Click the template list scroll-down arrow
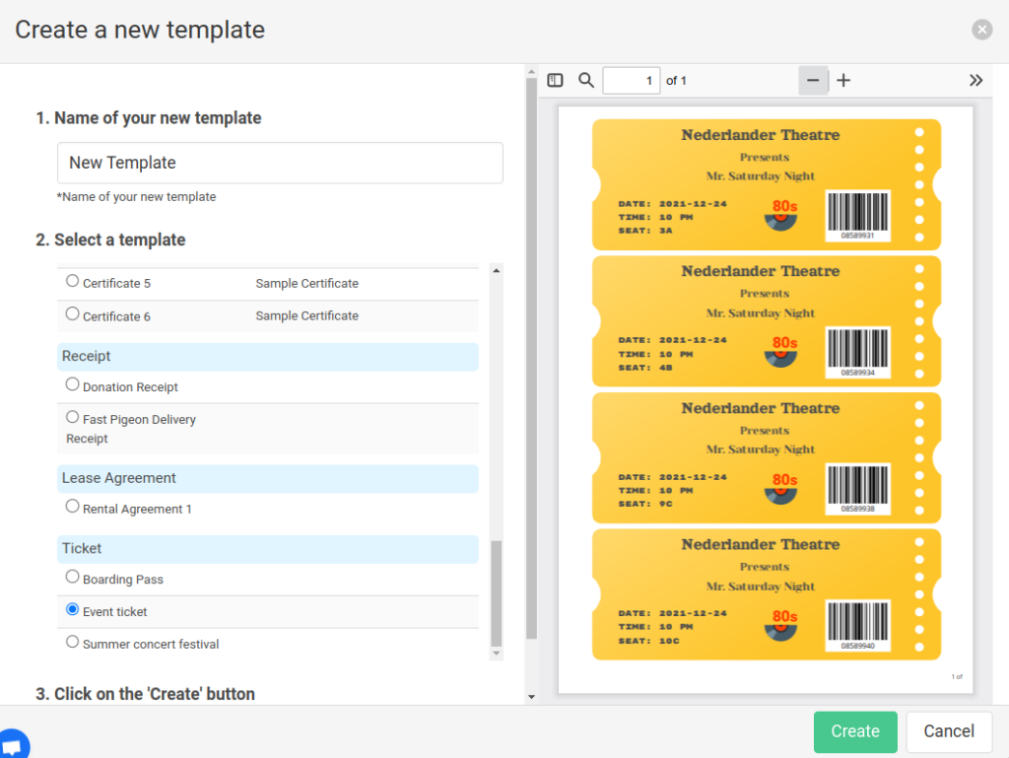Image resolution: width=1009 pixels, height=758 pixels. pyautogui.click(x=497, y=654)
